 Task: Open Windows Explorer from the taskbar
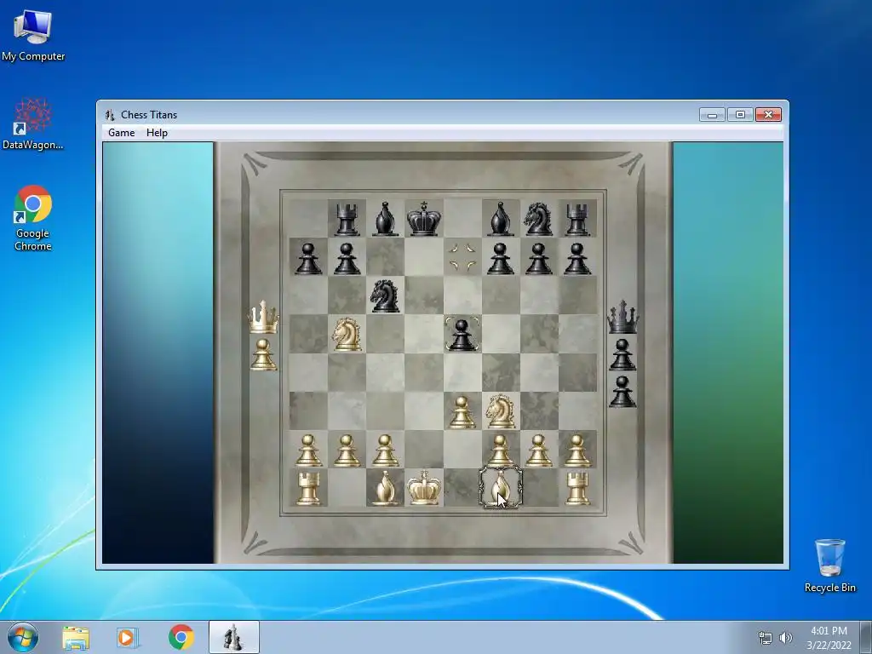click(76, 637)
